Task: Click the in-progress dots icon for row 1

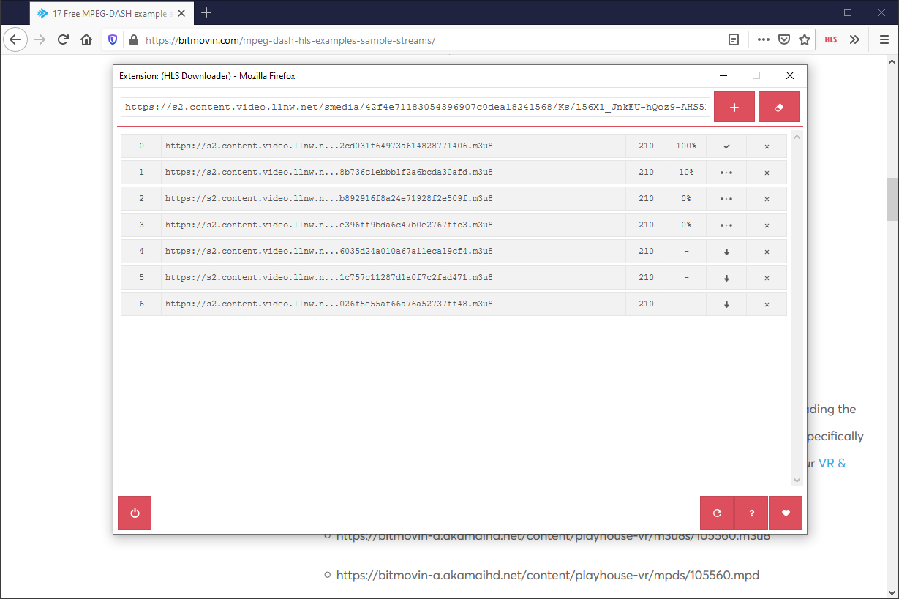Action: pyautogui.click(x=726, y=173)
